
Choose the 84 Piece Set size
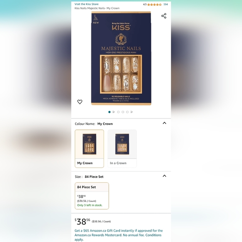click(x=92, y=196)
